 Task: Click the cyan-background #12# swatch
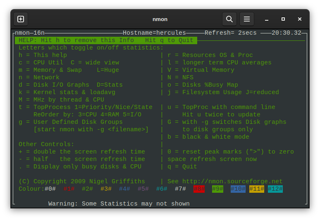(x=275, y=189)
